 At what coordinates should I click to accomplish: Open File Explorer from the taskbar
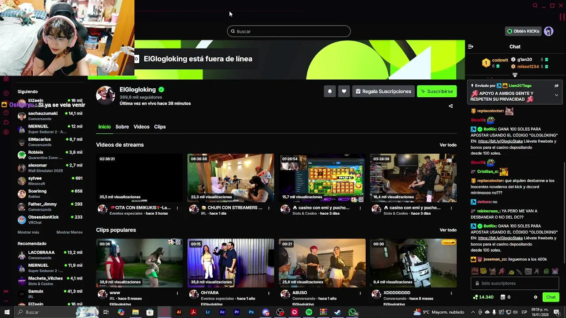[x=135, y=312]
